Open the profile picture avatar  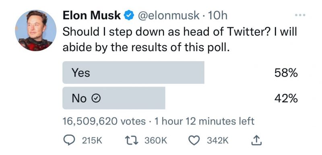pyautogui.click(x=35, y=30)
